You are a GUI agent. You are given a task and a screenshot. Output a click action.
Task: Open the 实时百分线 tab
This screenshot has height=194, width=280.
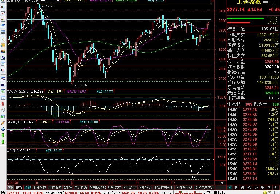184,187
